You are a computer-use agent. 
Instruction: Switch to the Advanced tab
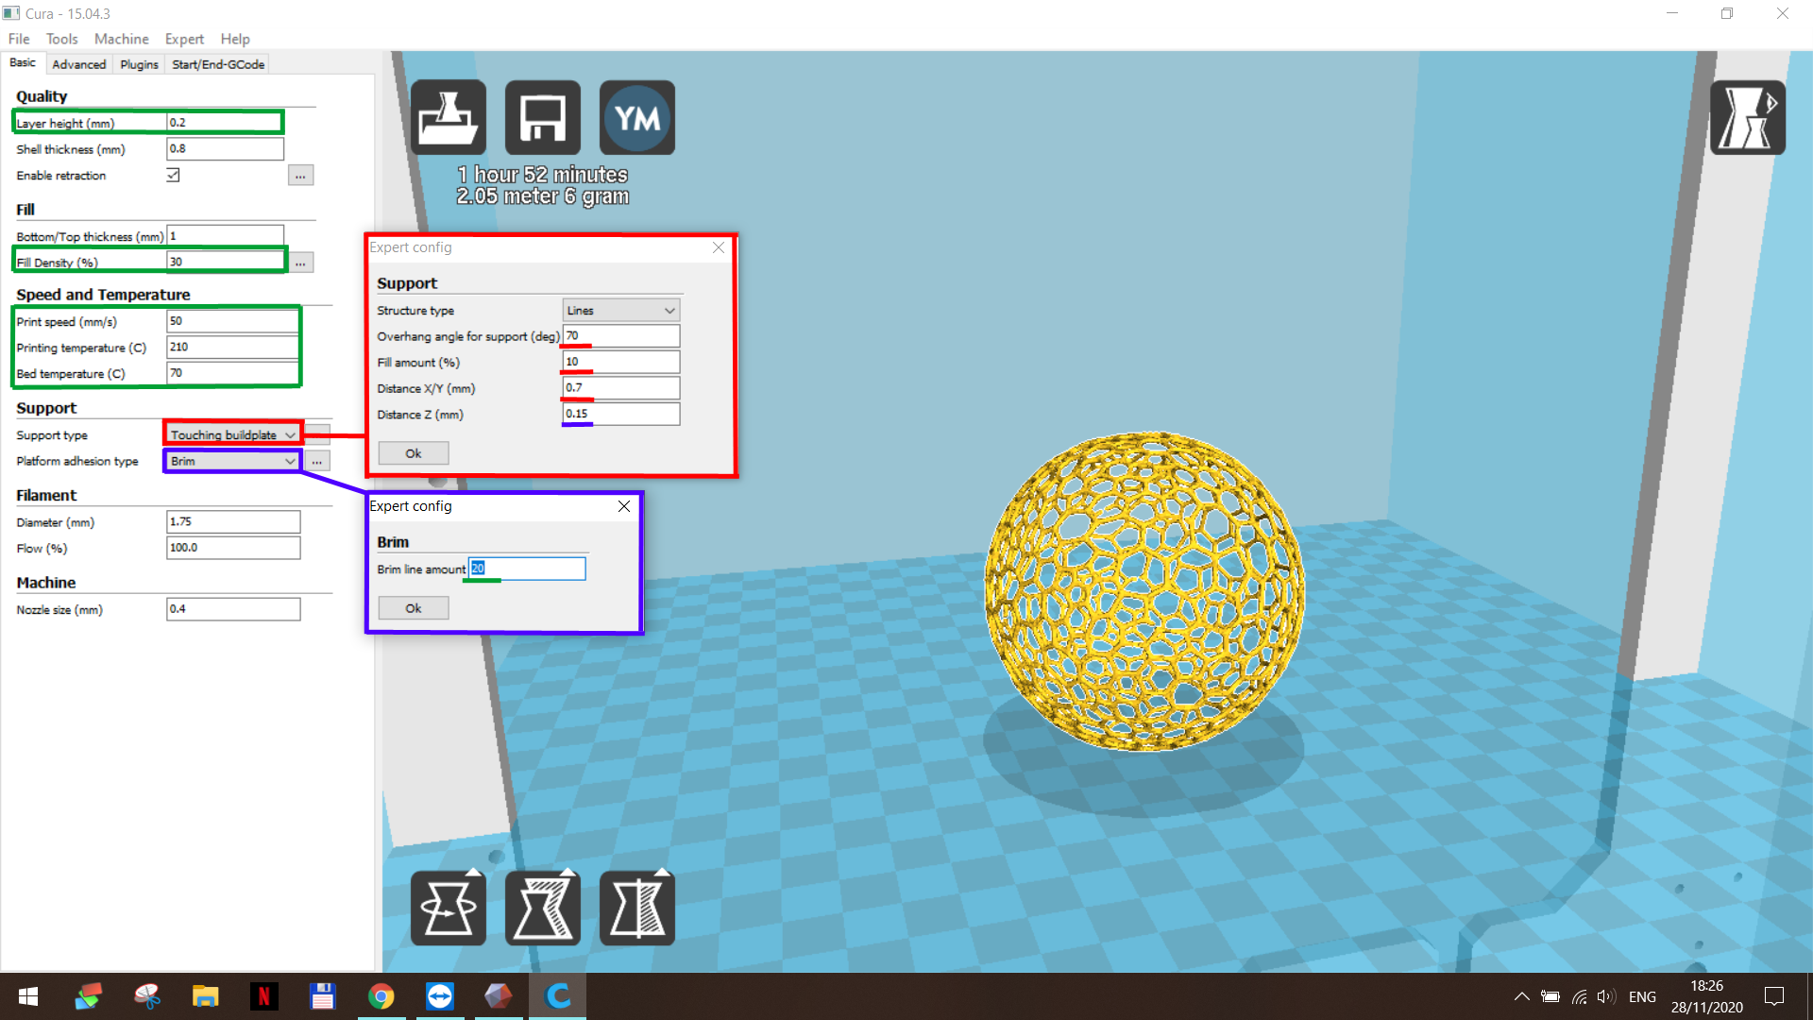point(78,63)
